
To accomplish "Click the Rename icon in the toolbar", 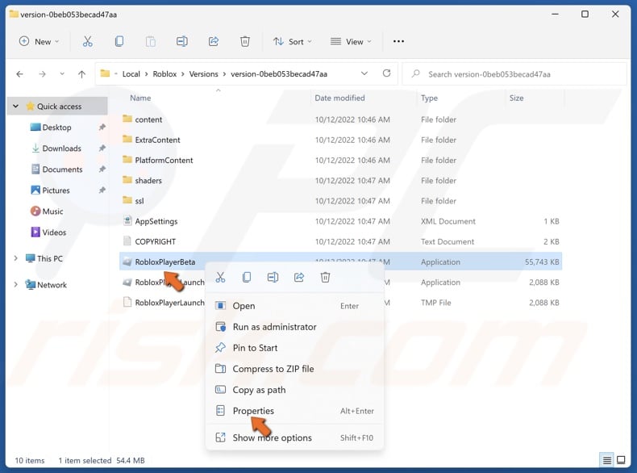I will pos(182,41).
